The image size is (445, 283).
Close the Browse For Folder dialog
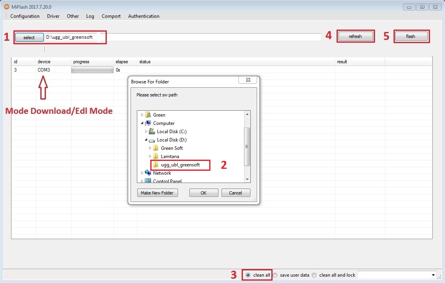pyautogui.click(x=248, y=80)
